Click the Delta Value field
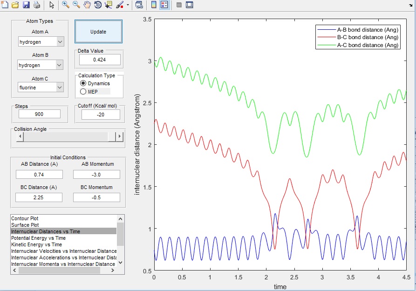The width and height of the screenshot is (416, 291). (100, 60)
